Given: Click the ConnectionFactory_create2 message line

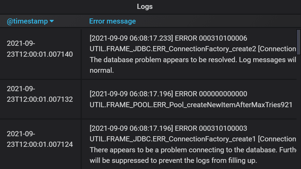Looking at the screenshot, I should (x=193, y=49).
